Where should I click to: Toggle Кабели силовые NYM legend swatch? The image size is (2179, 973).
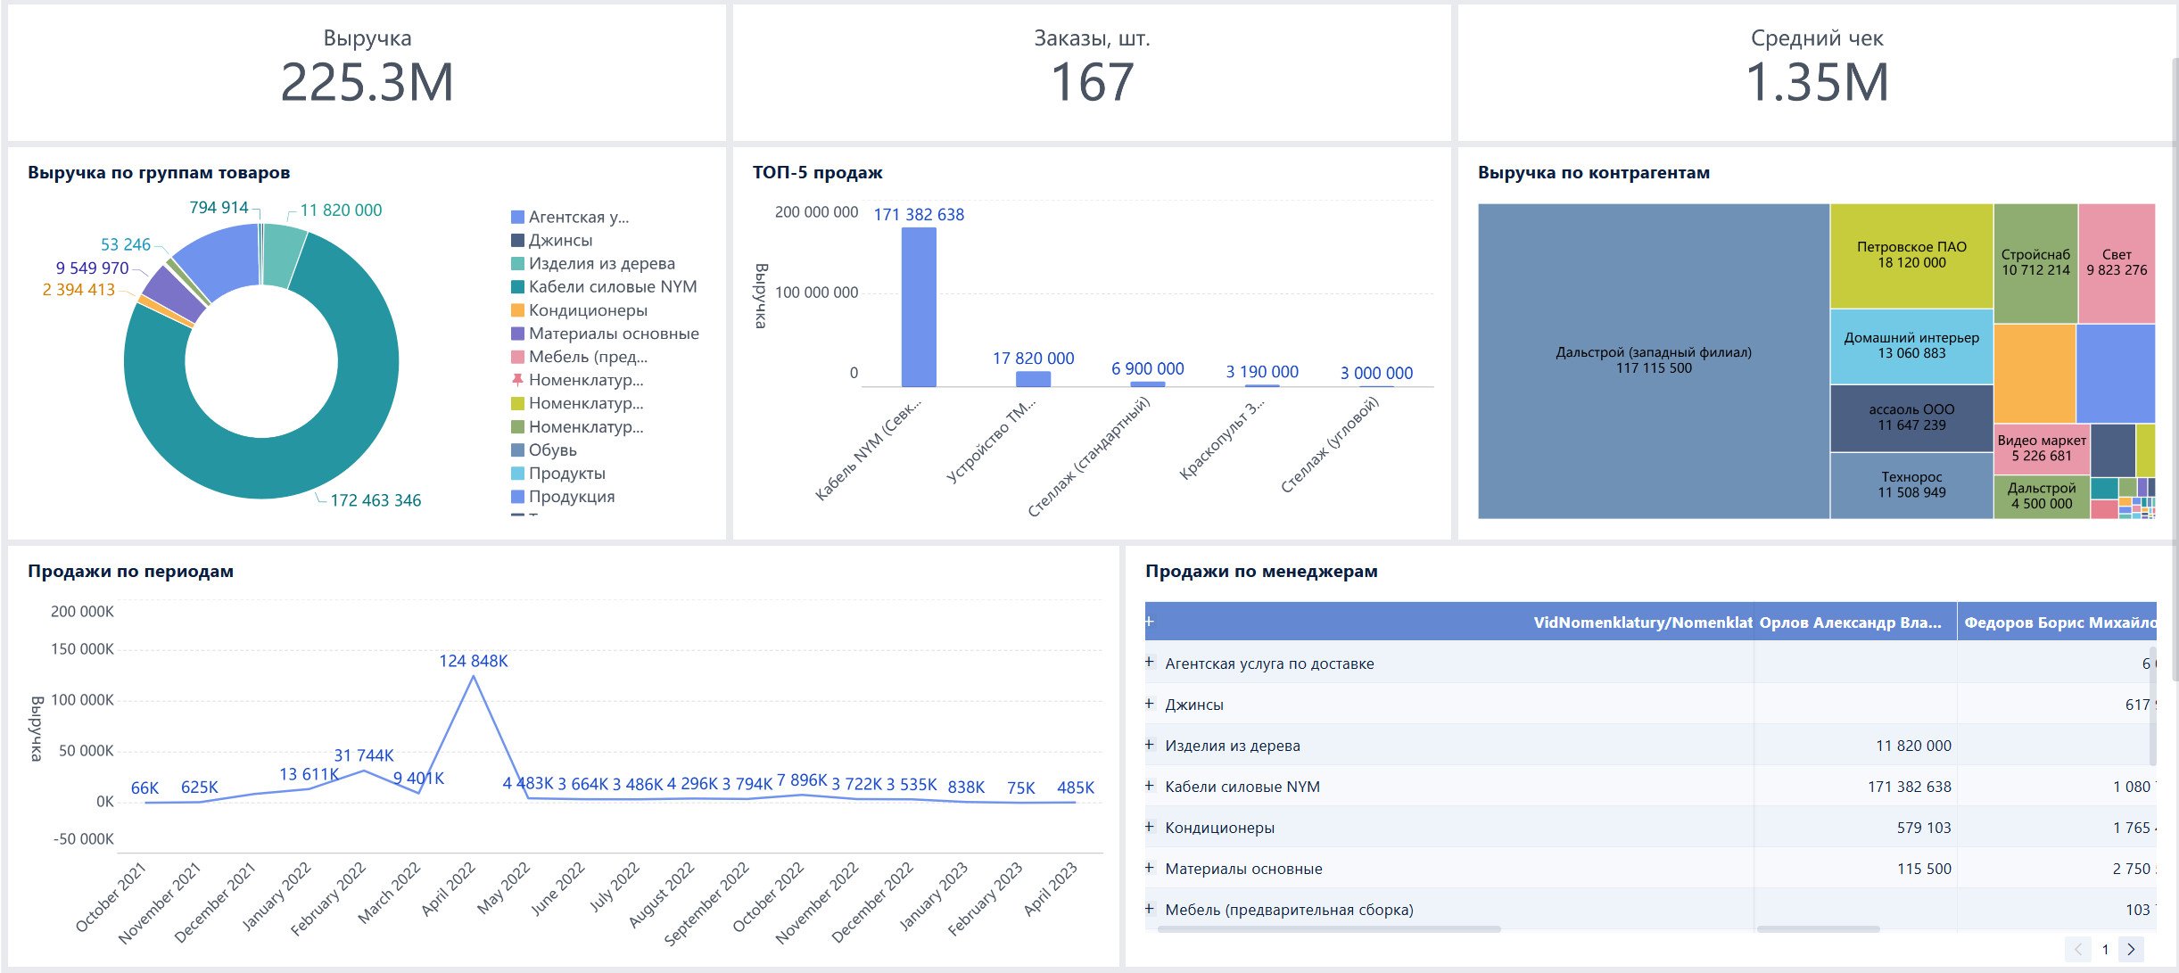[x=517, y=286]
